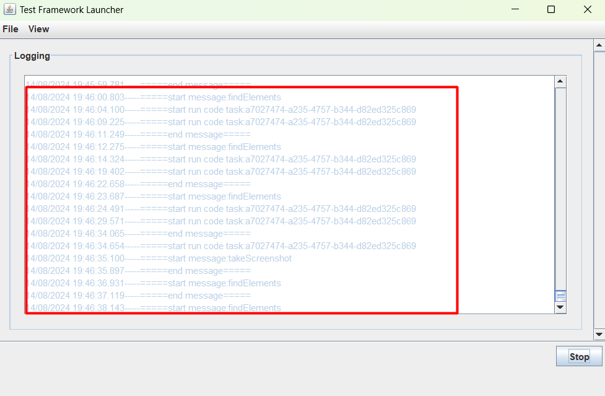605x396 pixels.
Task: Click the log area's scrollbar thumb
Action: (560, 296)
